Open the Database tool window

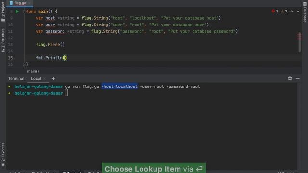point(305,12)
